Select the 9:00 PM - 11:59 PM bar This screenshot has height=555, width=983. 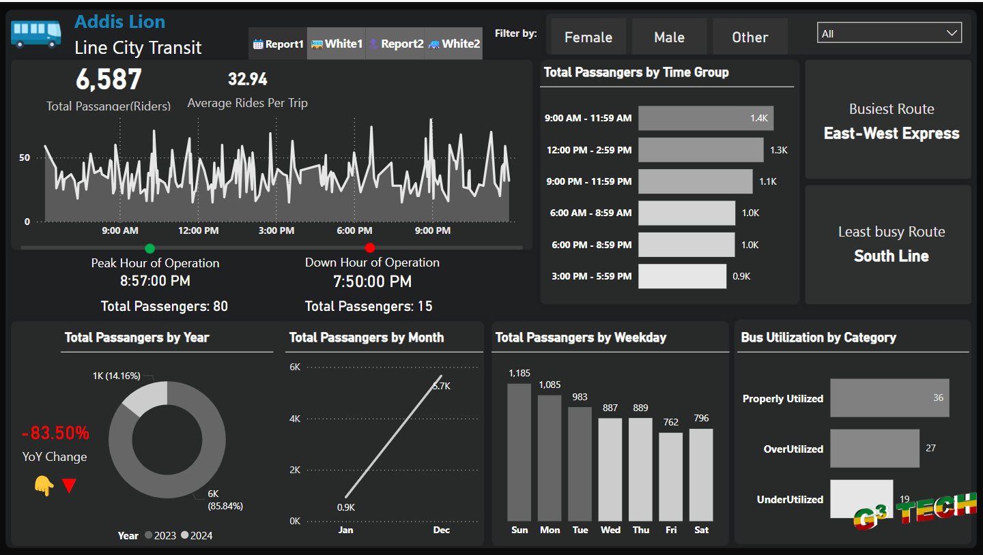point(696,181)
